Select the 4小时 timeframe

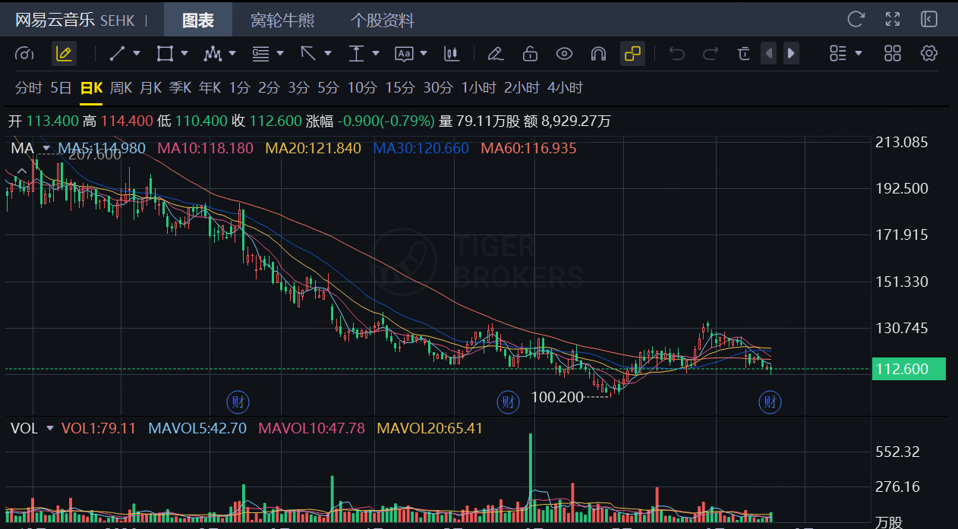565,88
